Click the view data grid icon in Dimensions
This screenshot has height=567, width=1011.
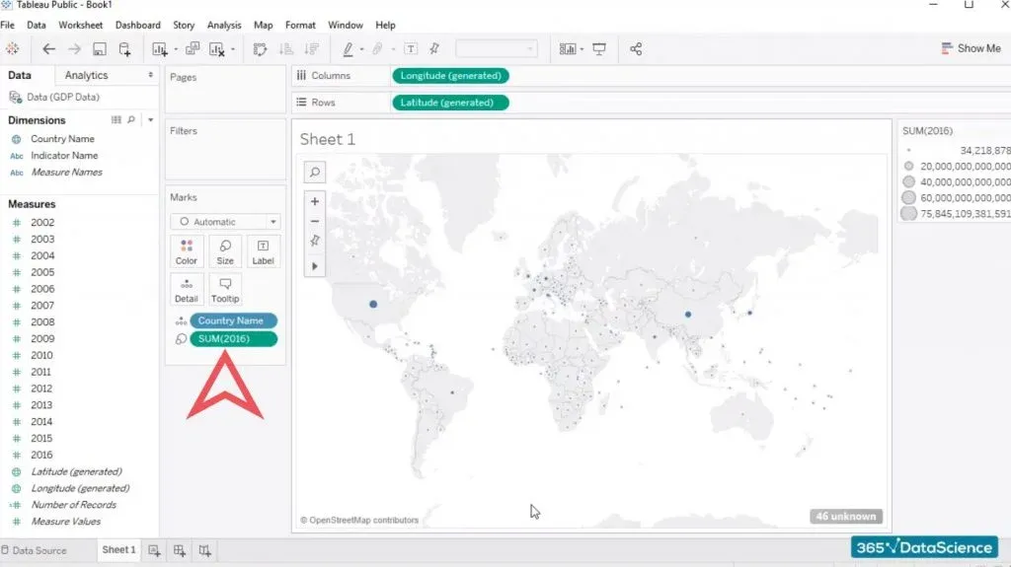click(117, 120)
